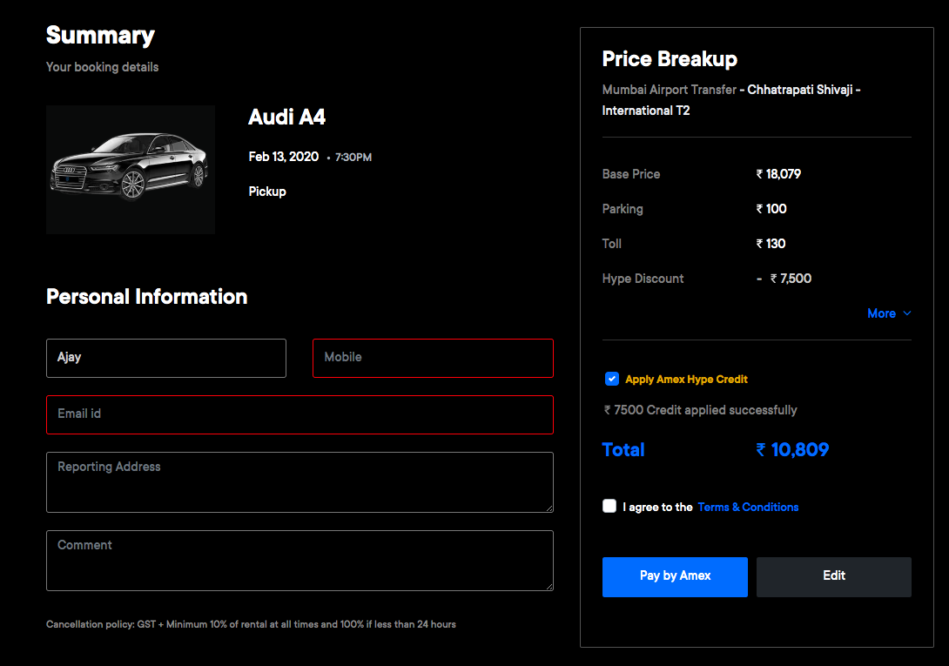Click the Edit button
The width and height of the screenshot is (949, 666).
(x=833, y=576)
